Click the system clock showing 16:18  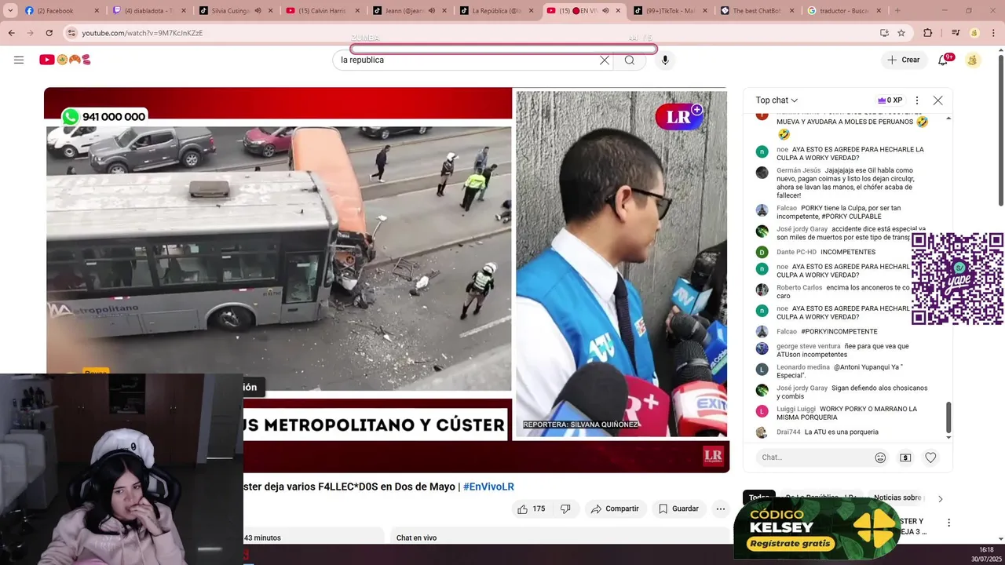[x=987, y=550]
